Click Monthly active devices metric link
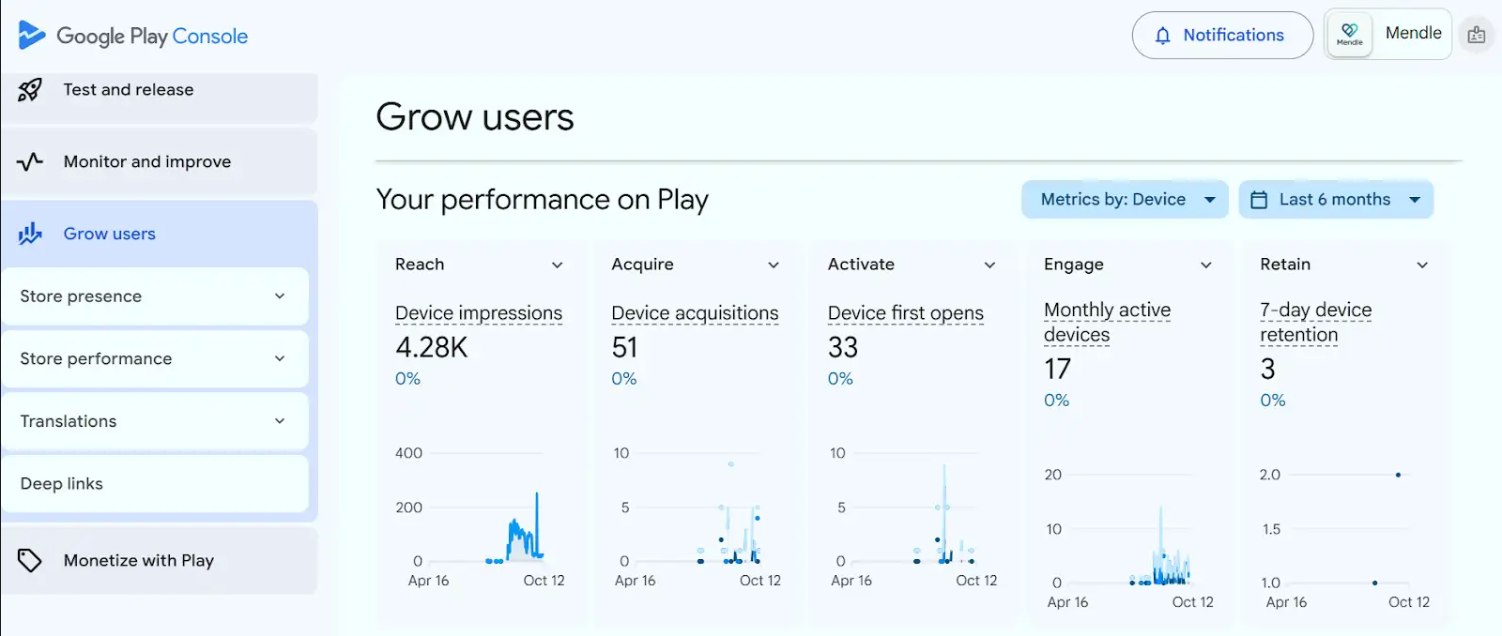Image resolution: width=1502 pixels, height=636 pixels. [1108, 323]
